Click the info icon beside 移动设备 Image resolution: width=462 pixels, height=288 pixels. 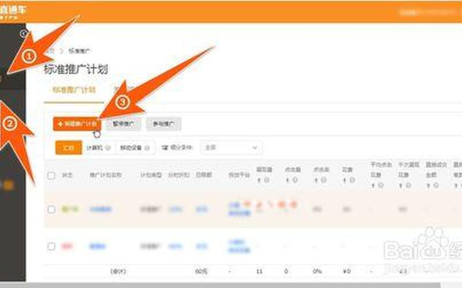147,148
